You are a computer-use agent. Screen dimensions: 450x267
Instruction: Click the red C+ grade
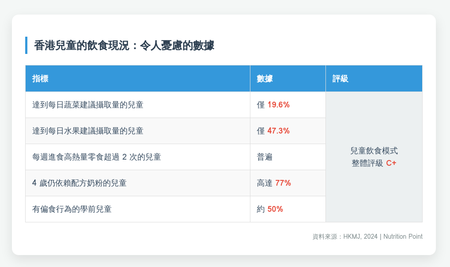[391, 163]
